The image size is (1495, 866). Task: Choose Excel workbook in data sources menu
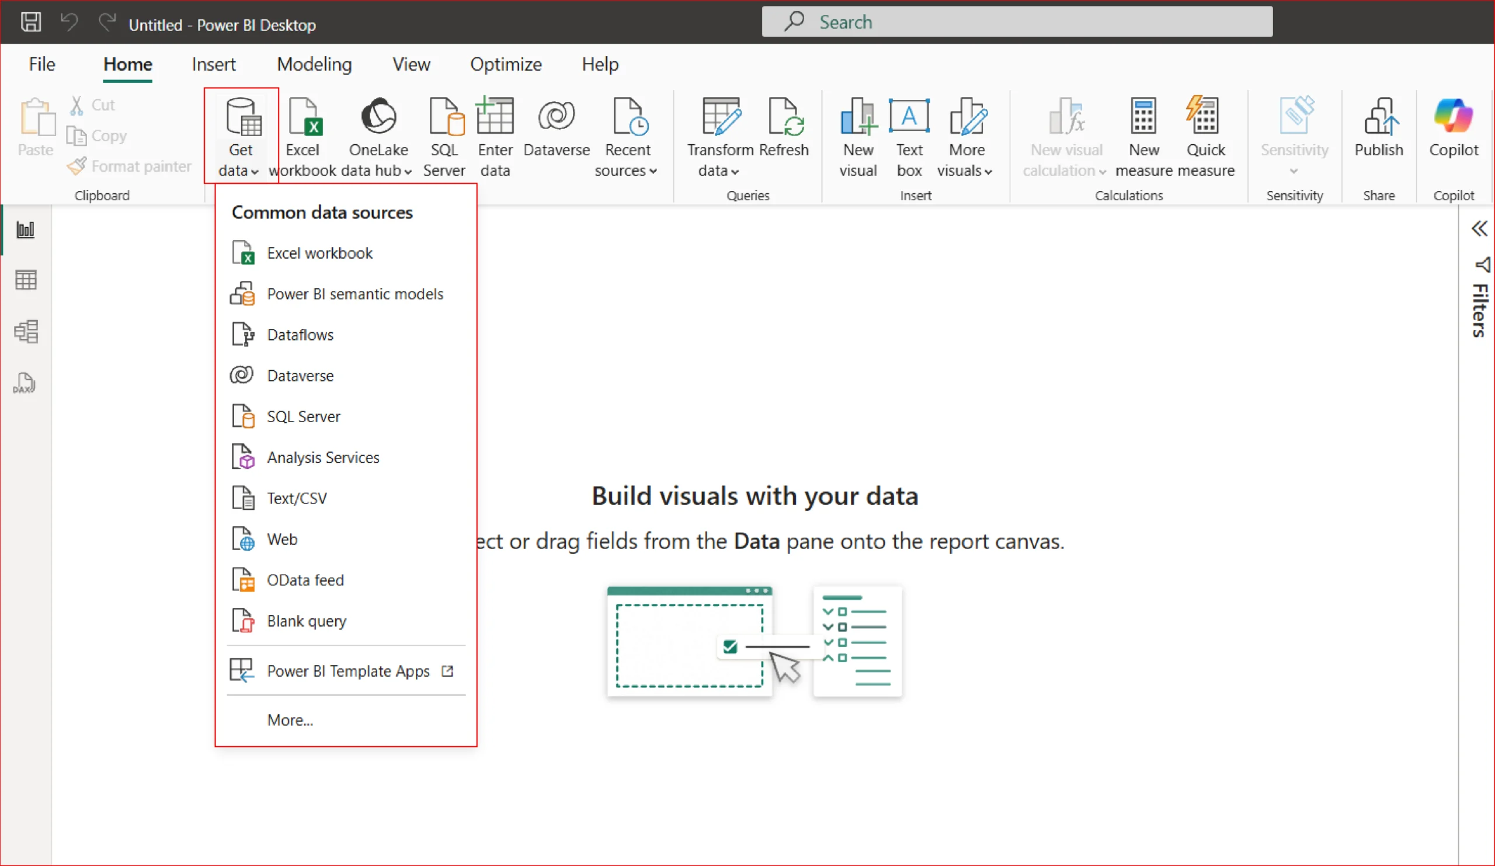[x=346, y=253]
